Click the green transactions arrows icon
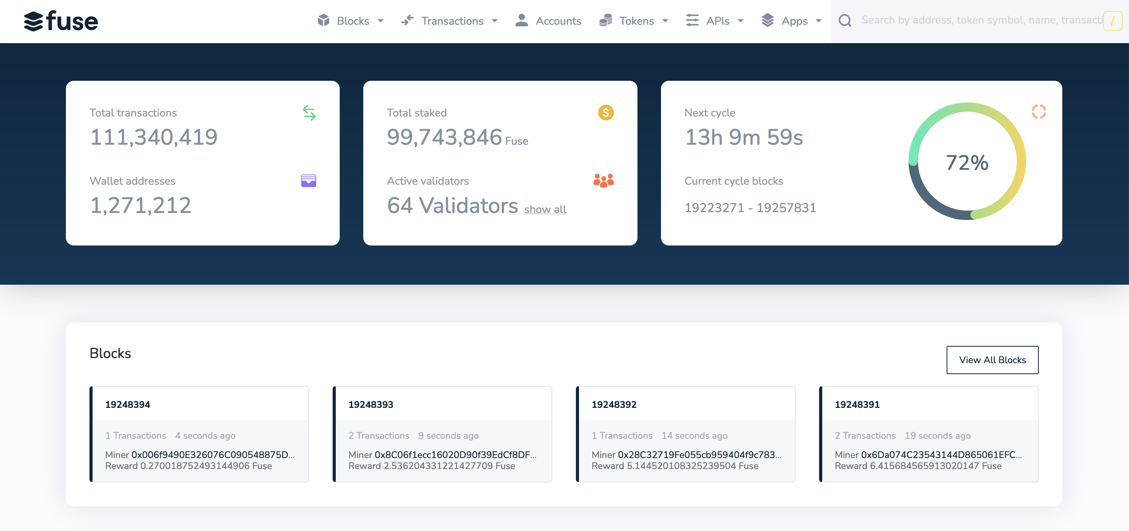Screen dimensions: 1129x531 pos(309,113)
